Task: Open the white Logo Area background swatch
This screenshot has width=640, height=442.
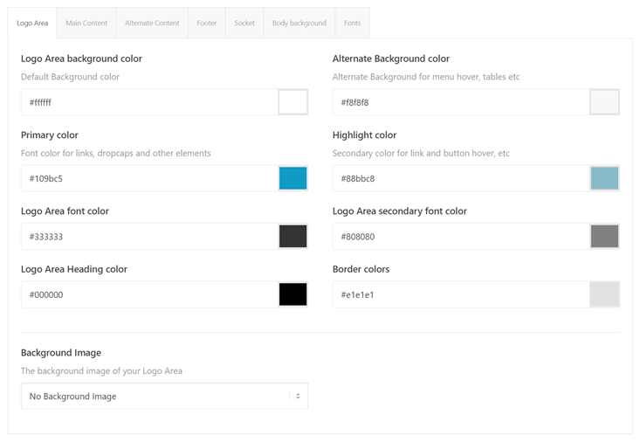Action: click(x=292, y=102)
